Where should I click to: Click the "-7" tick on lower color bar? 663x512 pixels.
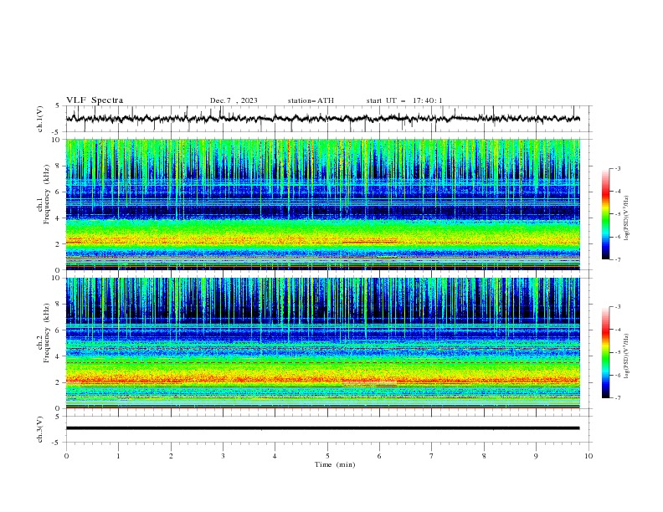coord(618,398)
